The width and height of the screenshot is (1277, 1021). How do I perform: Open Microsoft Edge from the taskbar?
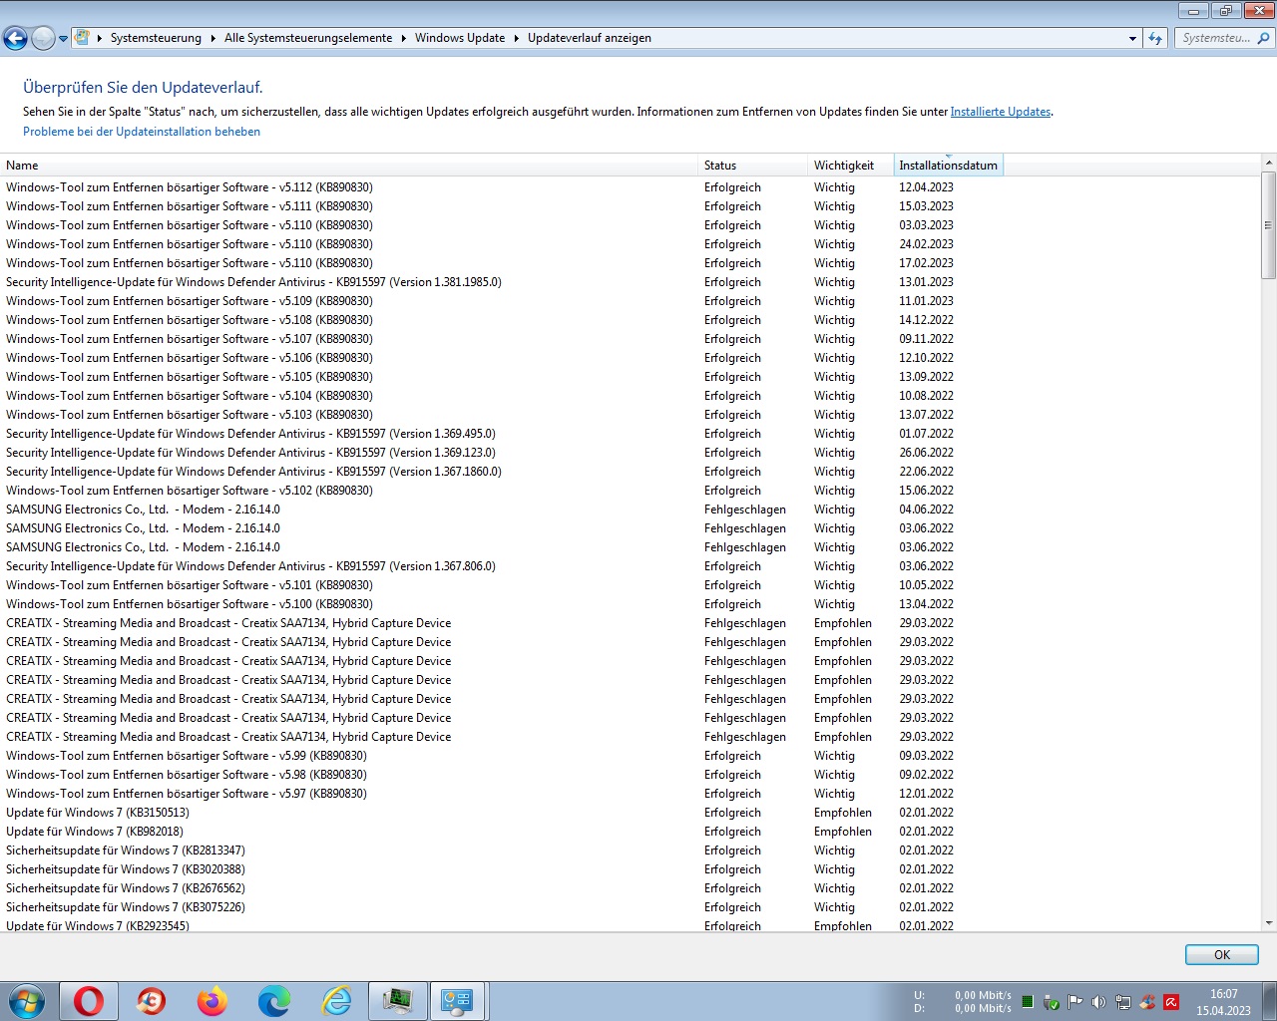[x=274, y=1000]
